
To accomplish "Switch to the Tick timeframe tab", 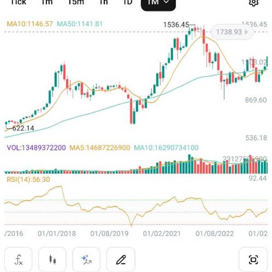I will click(x=18, y=3).
